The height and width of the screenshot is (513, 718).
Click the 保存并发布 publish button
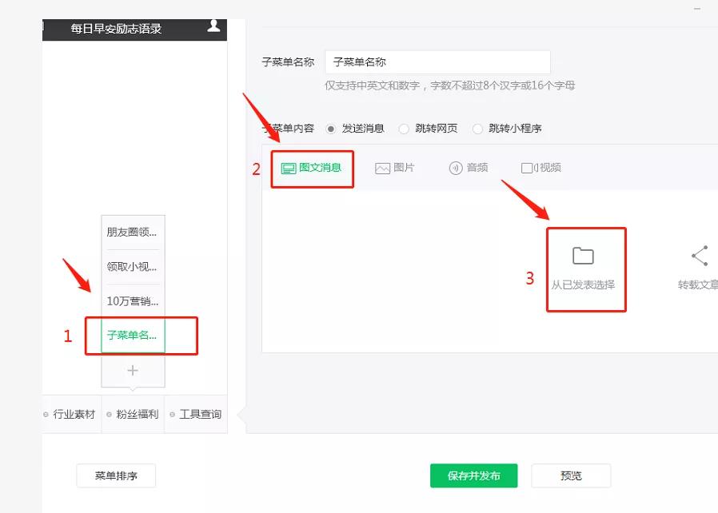pyautogui.click(x=474, y=475)
